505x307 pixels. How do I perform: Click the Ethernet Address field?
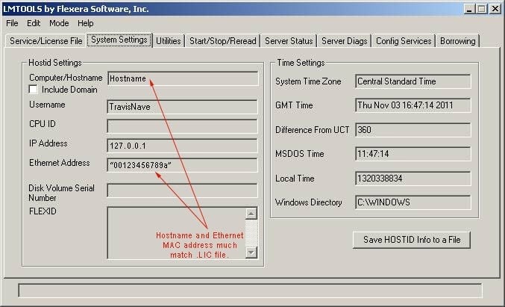coord(182,165)
